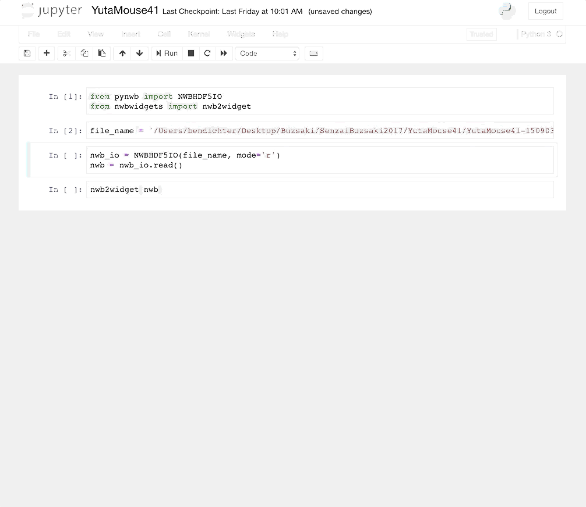586x507 pixels.
Task: Copy the selected cell
Action: coord(84,53)
